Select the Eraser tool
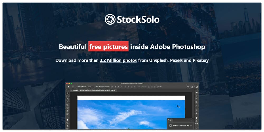The width and height of the screenshot is (264, 132). click(x=67, y=126)
